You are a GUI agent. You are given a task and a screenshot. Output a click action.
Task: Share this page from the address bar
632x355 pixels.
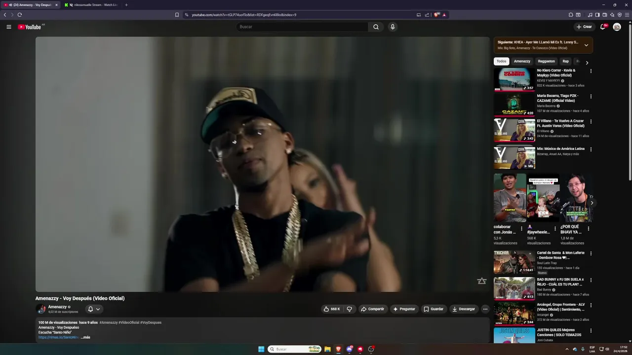click(427, 15)
